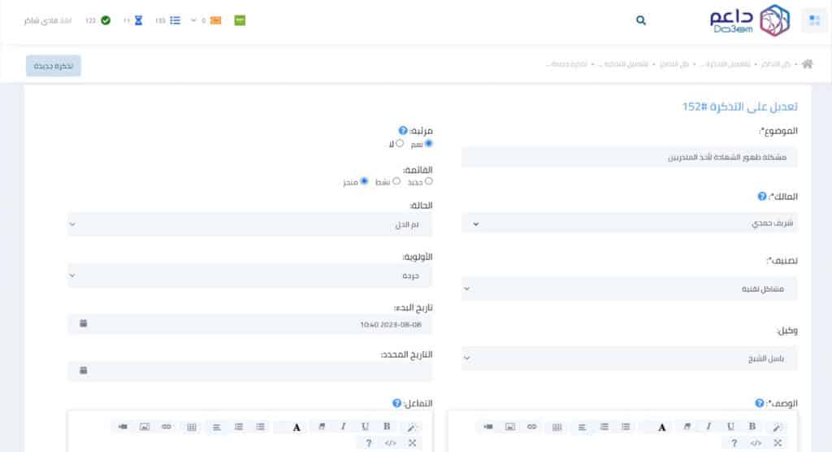832x452 pixels.
Task: Open the orange inbox dropdown menu in header
Action: click(209, 20)
